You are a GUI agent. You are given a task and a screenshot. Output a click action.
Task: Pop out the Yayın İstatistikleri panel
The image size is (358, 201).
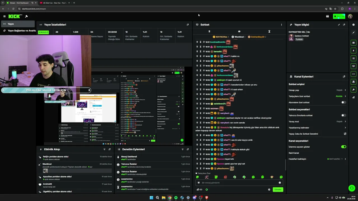188,25
